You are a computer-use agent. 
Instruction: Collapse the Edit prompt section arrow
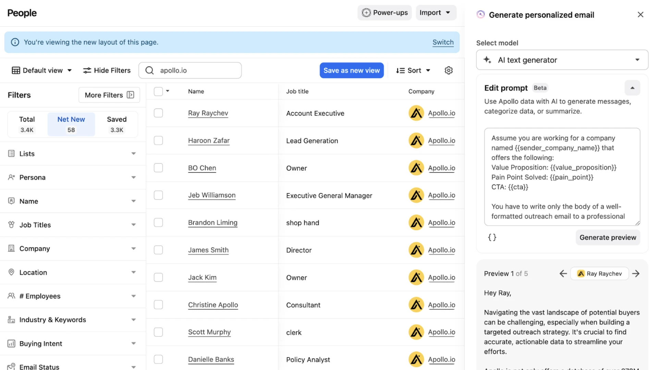[632, 88]
